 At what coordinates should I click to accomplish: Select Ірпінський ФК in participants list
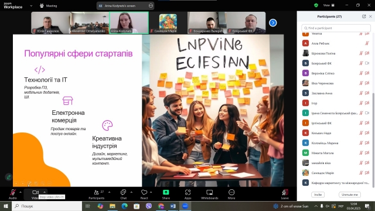point(335,123)
